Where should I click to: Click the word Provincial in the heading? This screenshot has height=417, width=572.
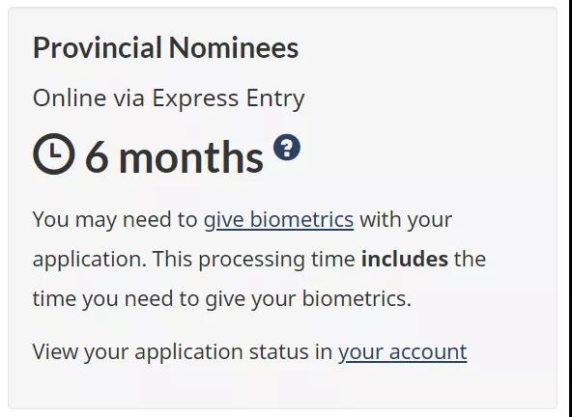pos(98,47)
